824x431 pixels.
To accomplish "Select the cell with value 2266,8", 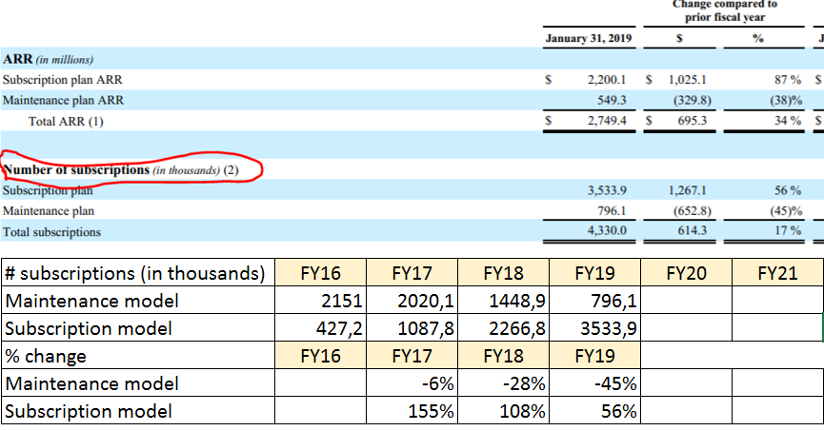I will pos(502,328).
